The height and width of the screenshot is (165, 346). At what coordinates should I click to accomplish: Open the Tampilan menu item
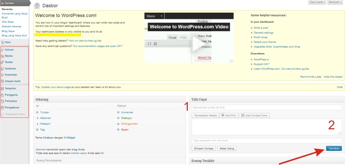[x=10, y=88]
